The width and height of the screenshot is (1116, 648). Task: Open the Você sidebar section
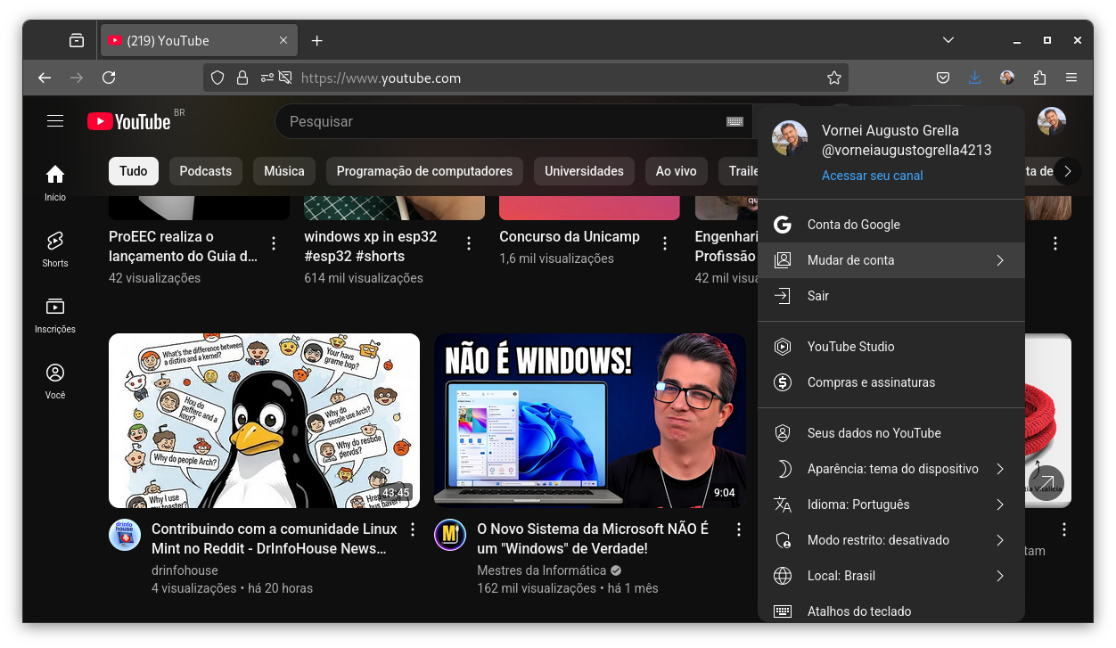(x=55, y=381)
